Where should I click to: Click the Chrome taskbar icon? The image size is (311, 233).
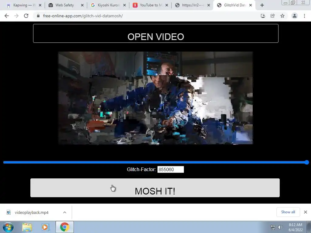click(x=64, y=227)
